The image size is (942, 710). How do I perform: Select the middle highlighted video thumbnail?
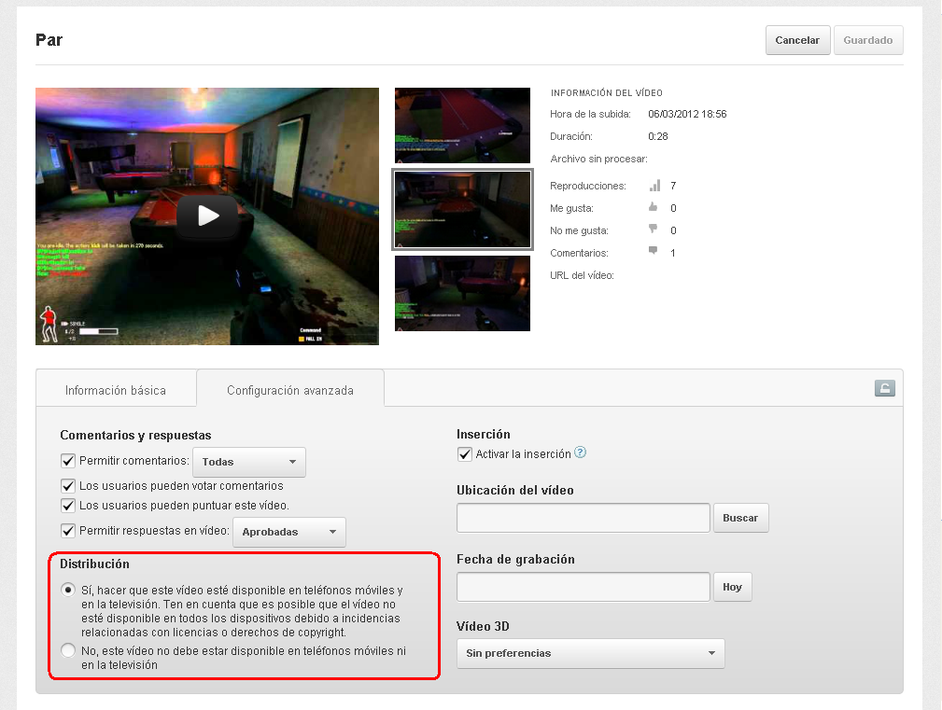[x=462, y=210]
